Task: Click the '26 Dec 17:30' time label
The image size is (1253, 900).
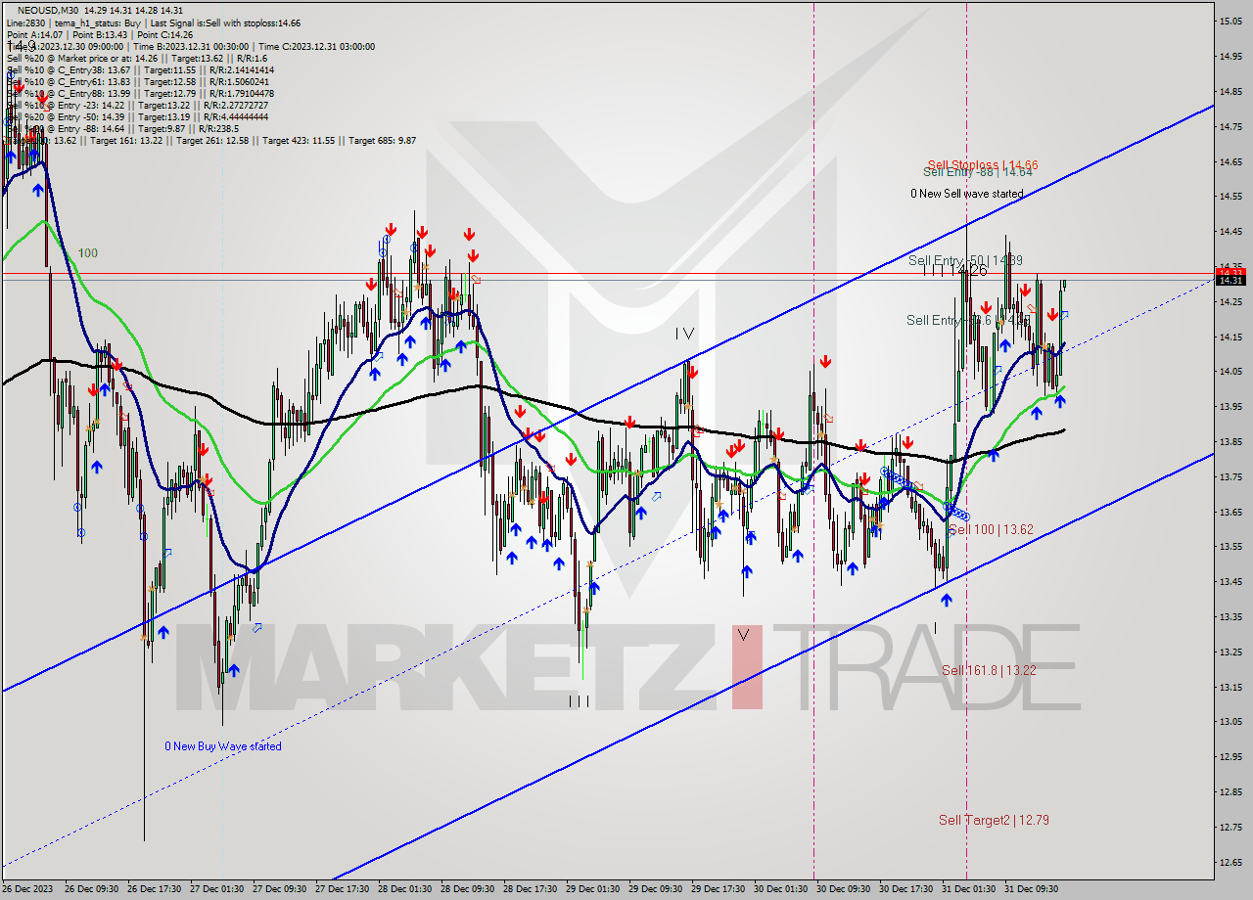Action: click(x=155, y=889)
